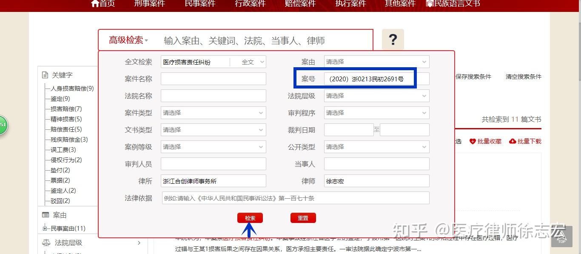Click inside the 当事人 input field
The width and height of the screenshot is (581, 254).
(x=376, y=163)
